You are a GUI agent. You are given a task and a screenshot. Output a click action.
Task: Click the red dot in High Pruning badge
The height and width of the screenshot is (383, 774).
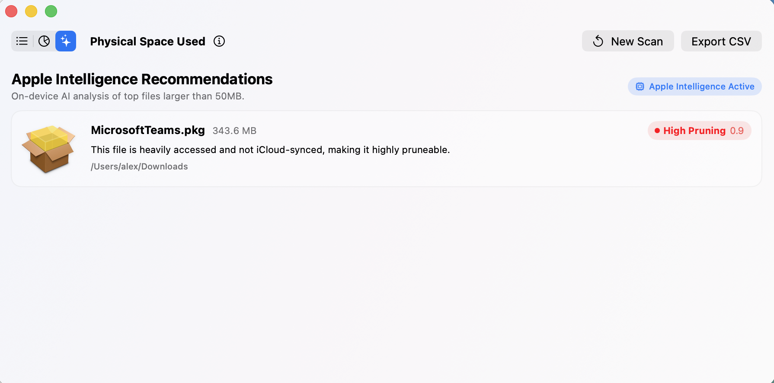657,131
